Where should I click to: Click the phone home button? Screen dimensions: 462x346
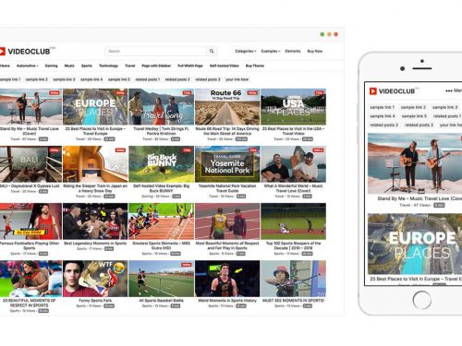[x=421, y=300]
